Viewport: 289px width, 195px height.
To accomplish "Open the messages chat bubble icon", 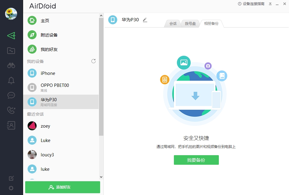I will point(11,95).
